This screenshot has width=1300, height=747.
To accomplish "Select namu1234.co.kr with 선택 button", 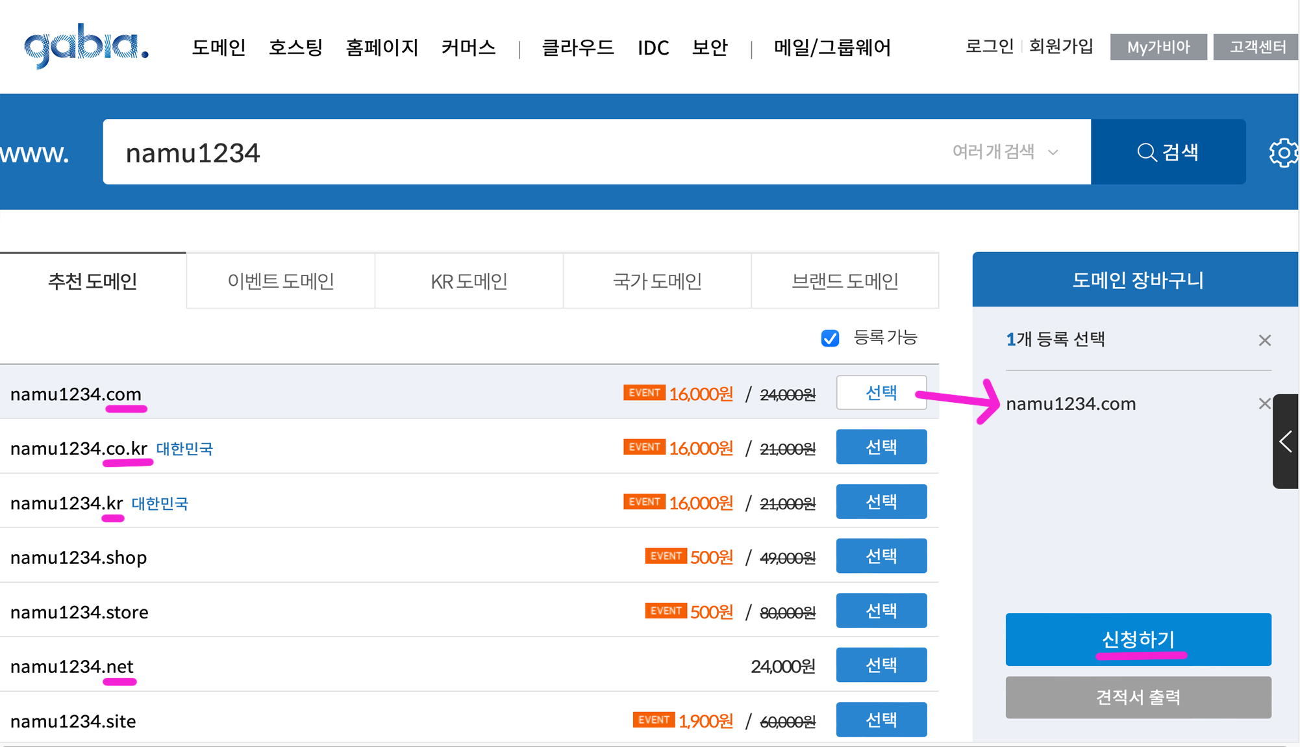I will (x=881, y=447).
